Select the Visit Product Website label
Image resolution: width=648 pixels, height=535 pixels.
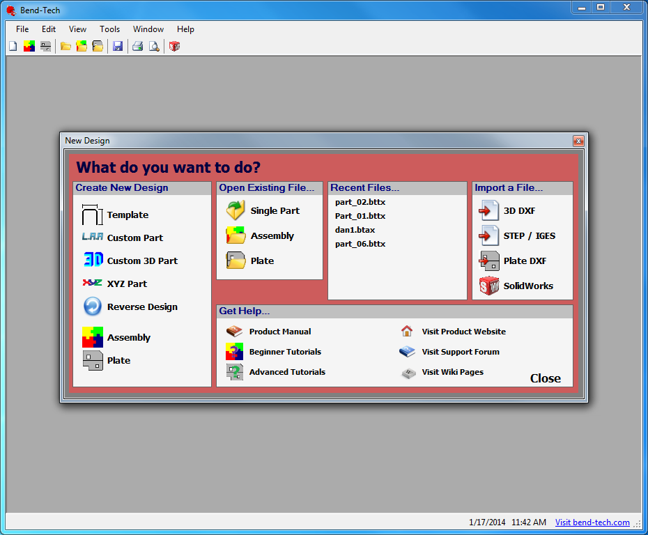coord(463,332)
